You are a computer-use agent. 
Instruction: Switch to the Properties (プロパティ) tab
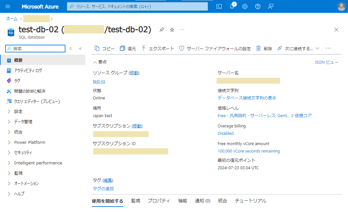point(159,201)
